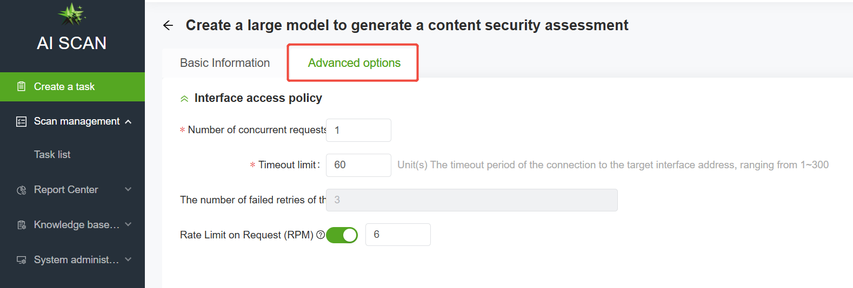
Task: Click the Timeout limit input field
Action: point(358,165)
